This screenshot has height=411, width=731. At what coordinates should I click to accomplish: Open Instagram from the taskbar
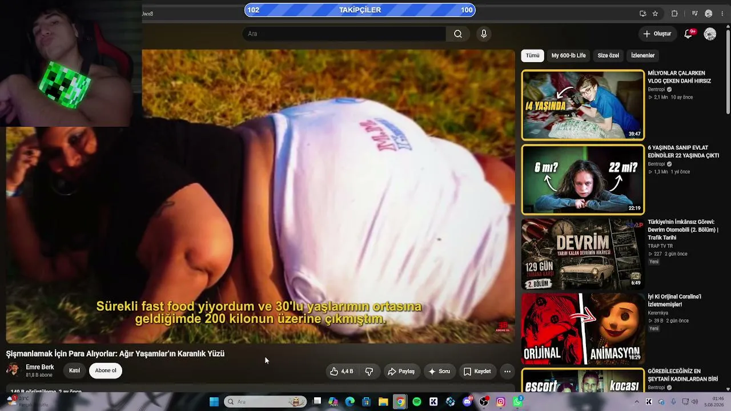tap(501, 402)
